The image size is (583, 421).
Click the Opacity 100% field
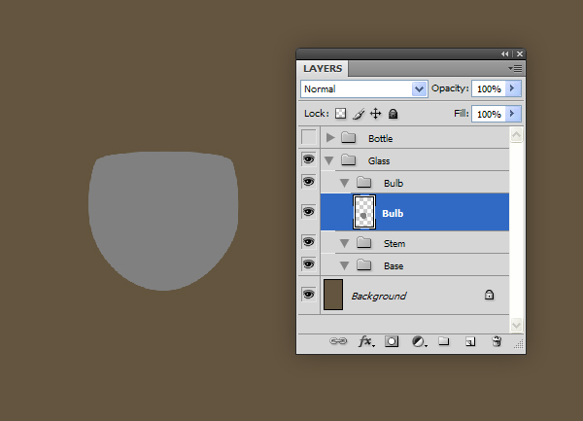489,88
